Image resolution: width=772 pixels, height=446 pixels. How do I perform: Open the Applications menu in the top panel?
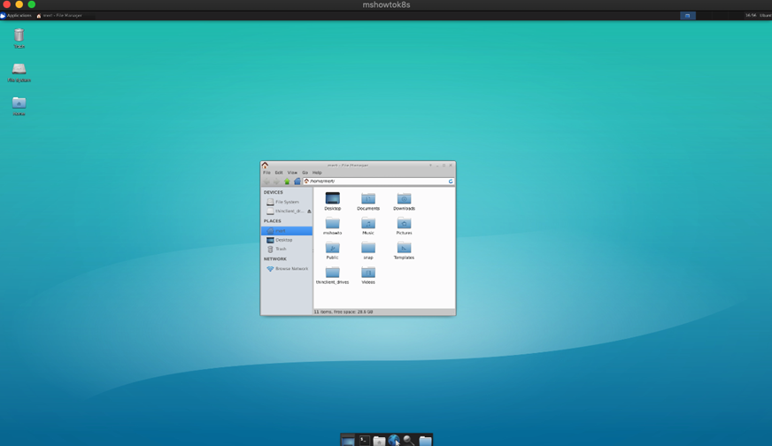tap(16, 16)
